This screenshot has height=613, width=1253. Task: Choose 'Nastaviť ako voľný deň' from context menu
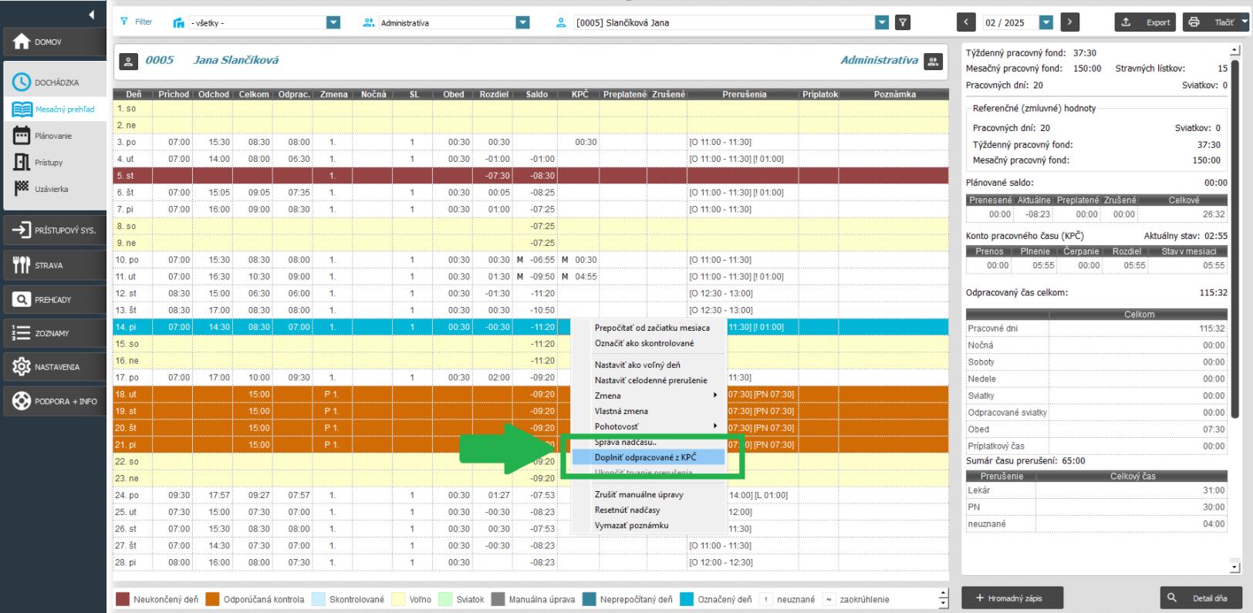pos(637,365)
